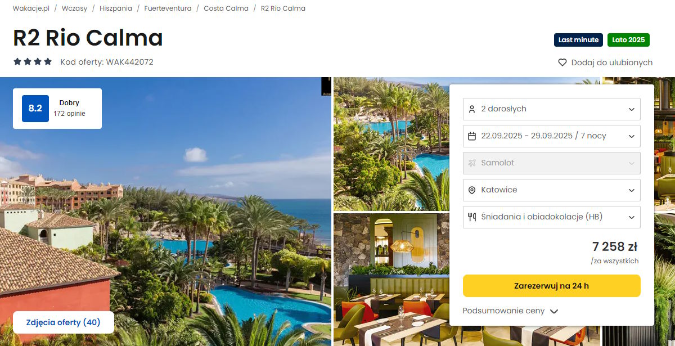This screenshot has height=346, width=675.
Task: Go to Hiszpania breadcrumb
Action: (116, 8)
